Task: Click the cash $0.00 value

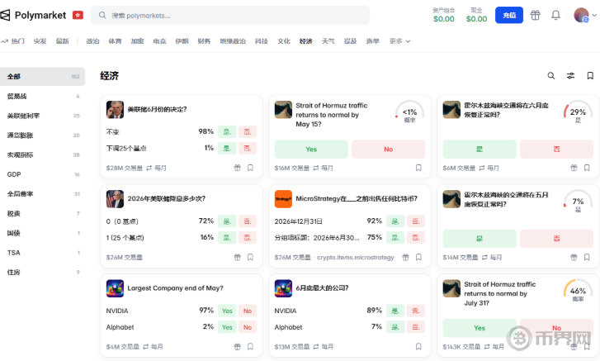Action: (476, 19)
